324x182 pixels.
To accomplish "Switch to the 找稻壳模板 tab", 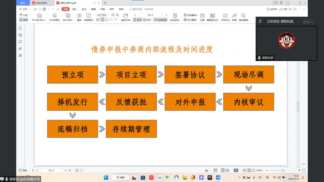I will 41,3.
